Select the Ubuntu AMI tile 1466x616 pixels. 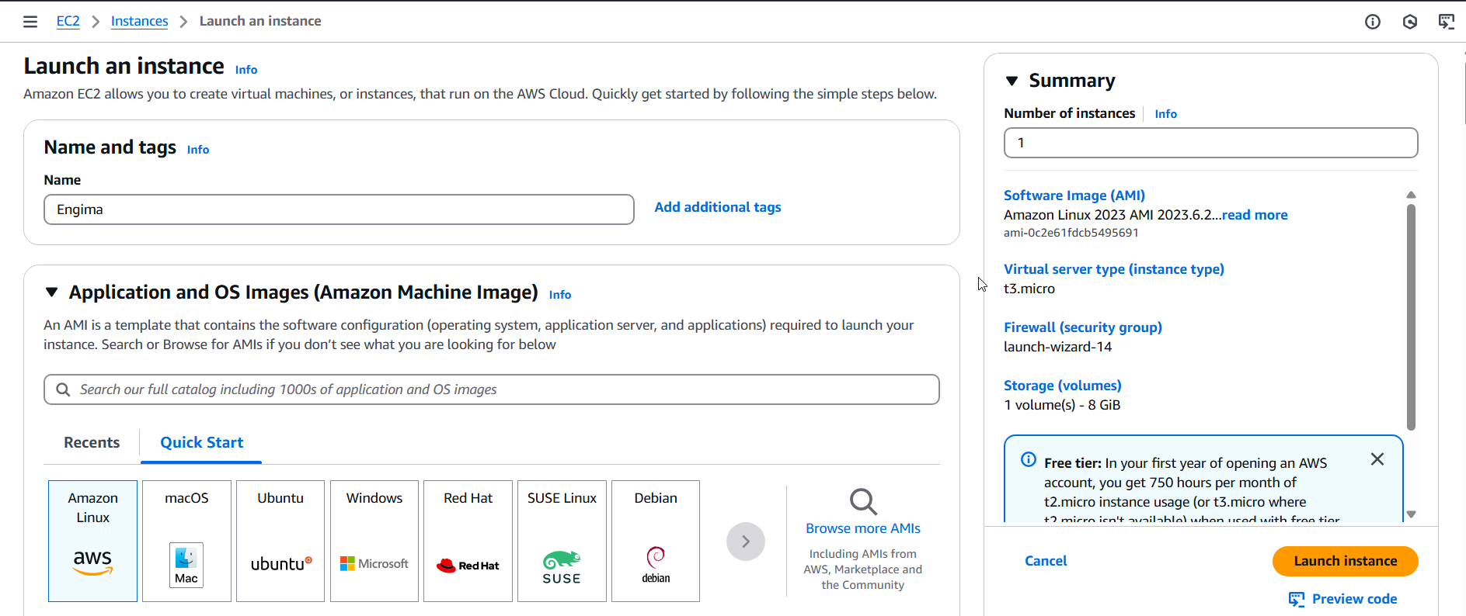click(x=280, y=541)
